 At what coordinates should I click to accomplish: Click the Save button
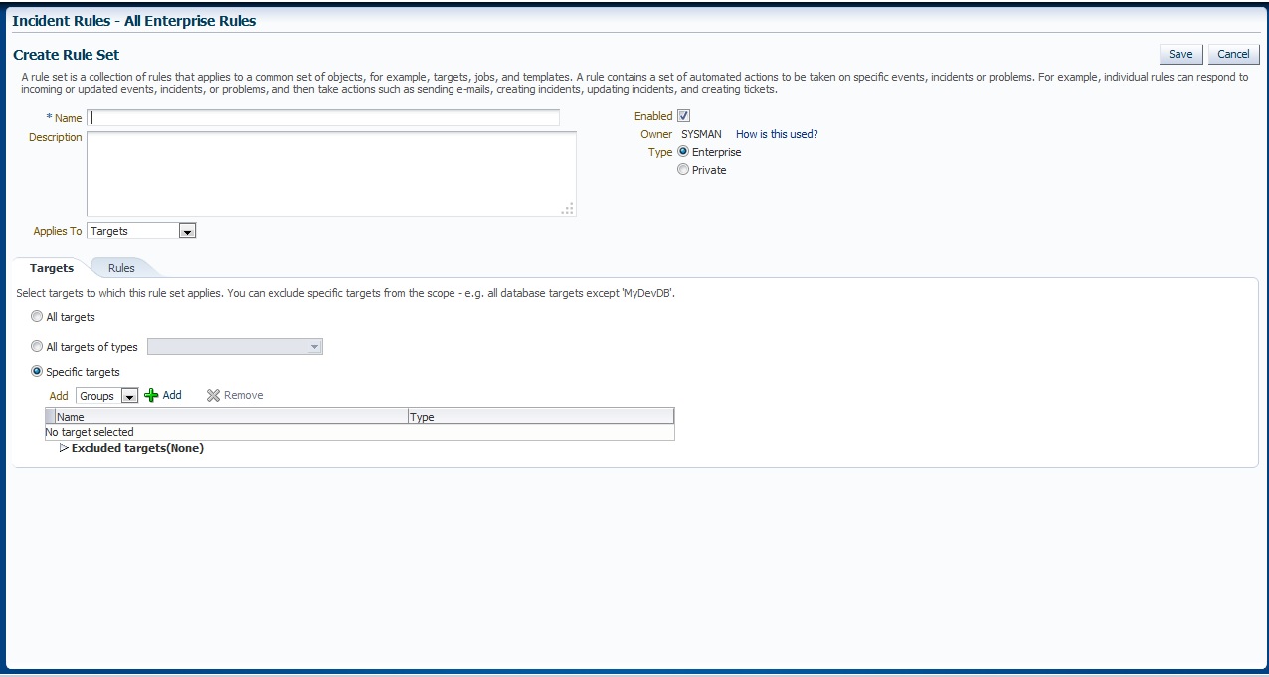point(1180,54)
